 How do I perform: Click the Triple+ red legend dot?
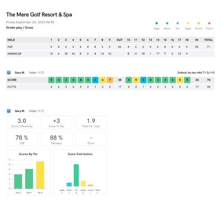(x=209, y=23)
